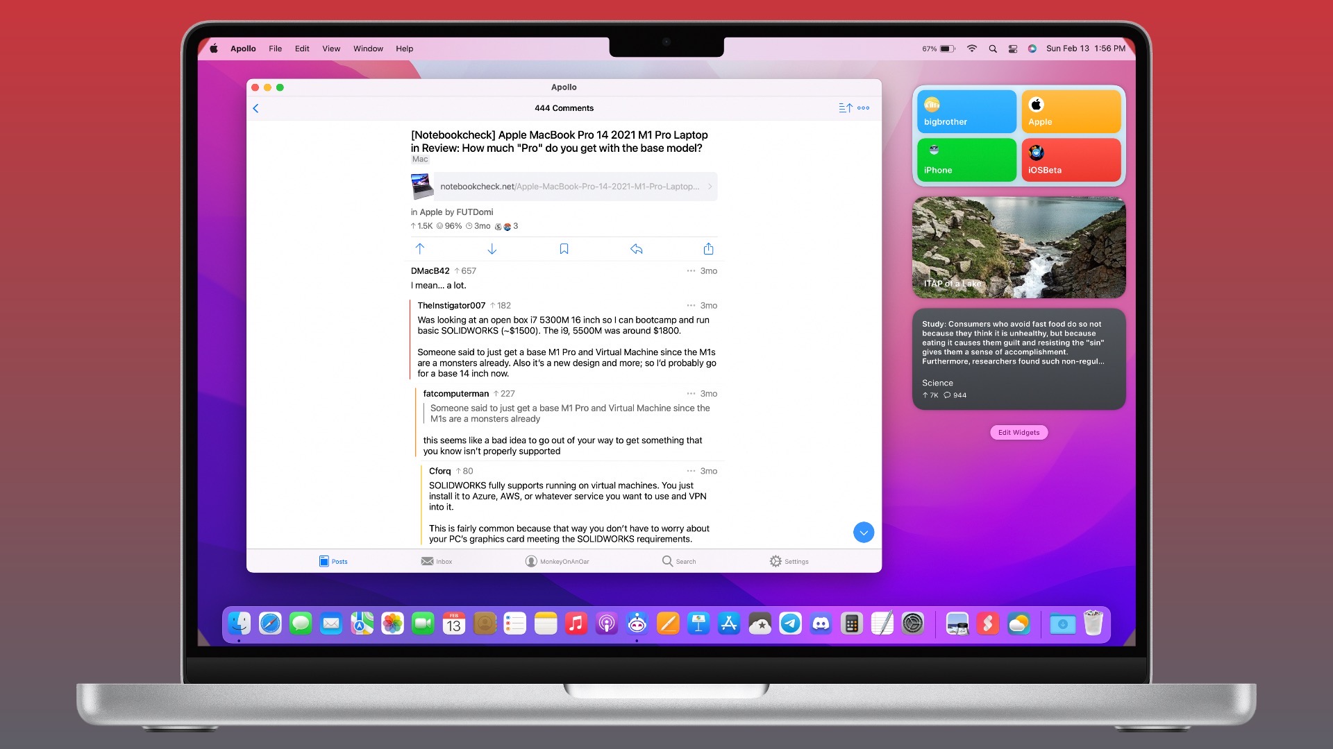The image size is (1333, 749).
Task: Launch Finder from the Dock
Action: pos(240,623)
